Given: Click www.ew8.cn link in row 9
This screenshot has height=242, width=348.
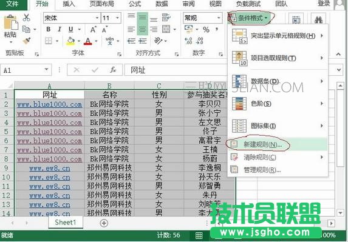Looking at the screenshot, I should 49,168.
